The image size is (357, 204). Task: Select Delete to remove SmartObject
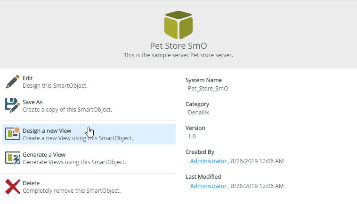point(31,183)
